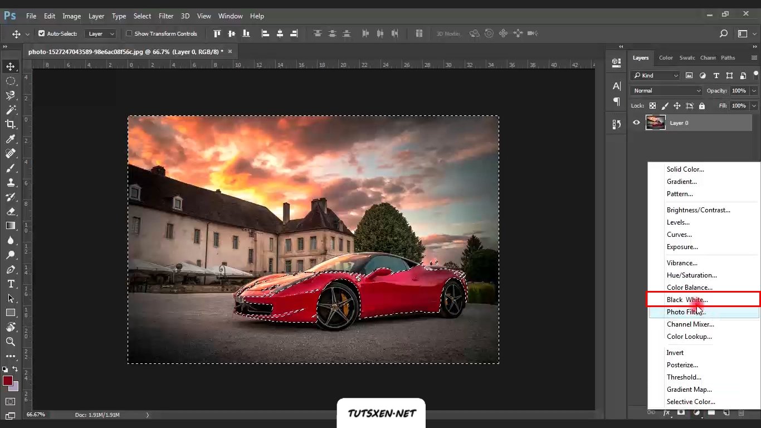Click the background color swatch
This screenshot has height=428, width=761.
(15, 387)
